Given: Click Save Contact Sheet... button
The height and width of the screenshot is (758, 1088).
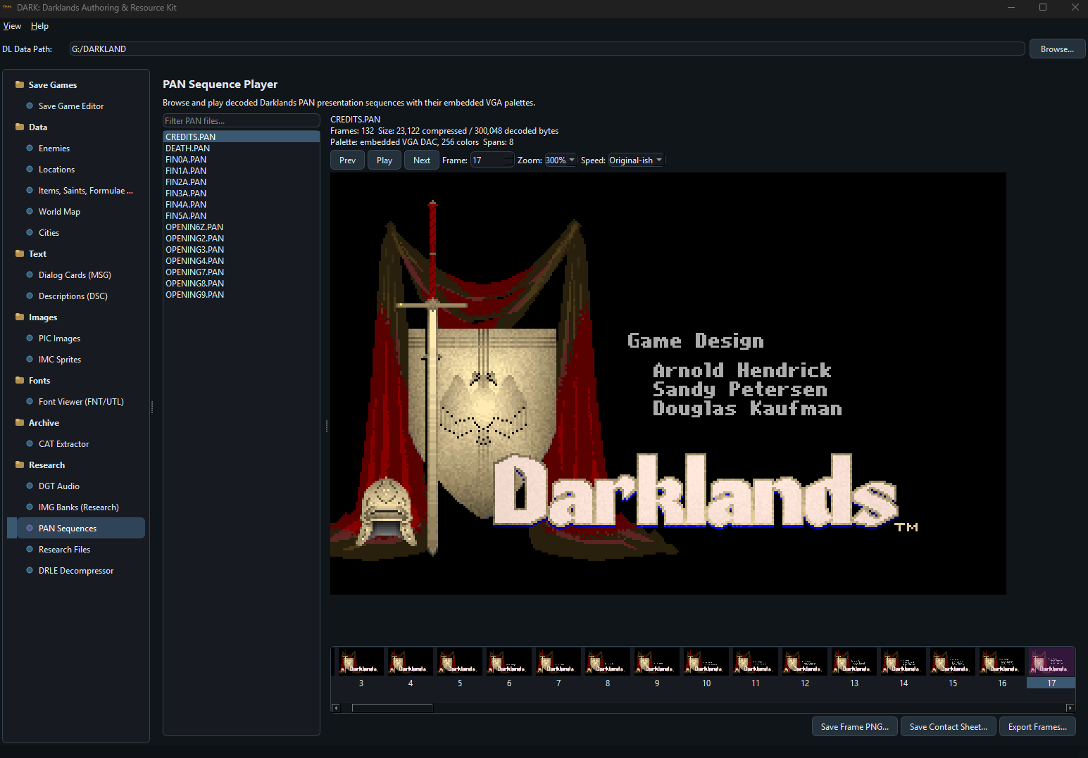Looking at the screenshot, I should (949, 726).
